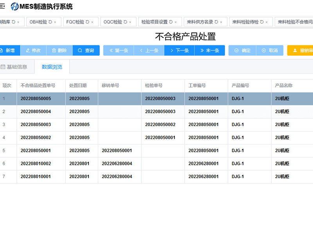Click 检验单号 202208050001 in row 4
This screenshot has height=229, width=313.
click(160, 137)
